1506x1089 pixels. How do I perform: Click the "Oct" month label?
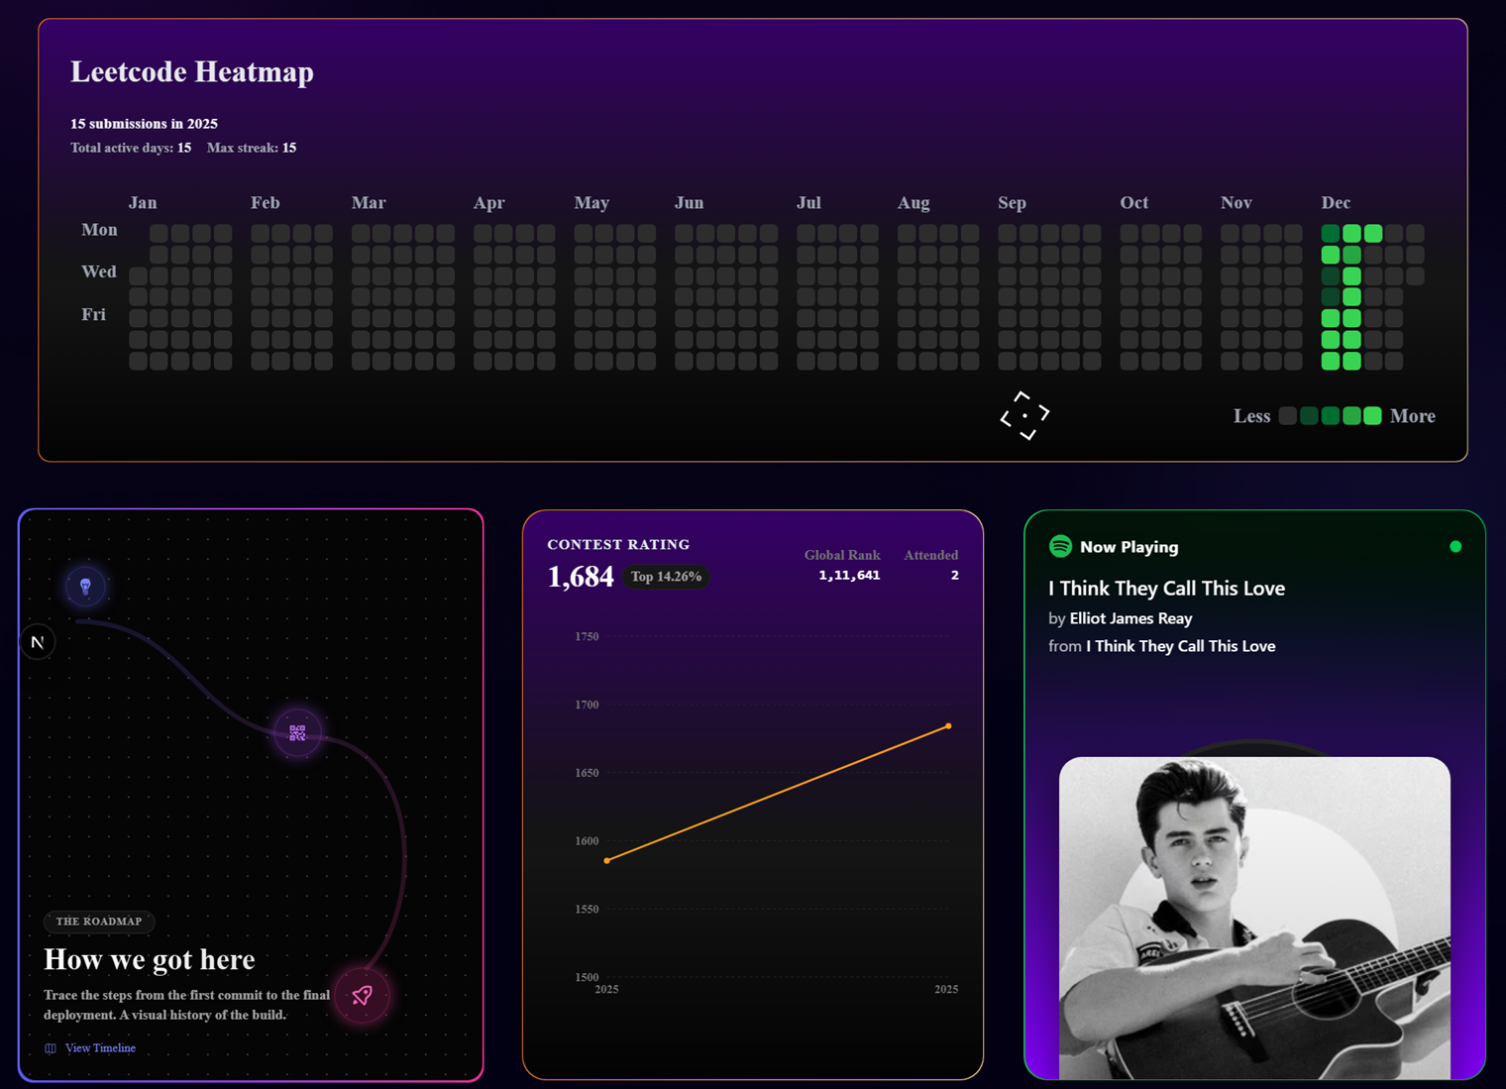[1133, 202]
